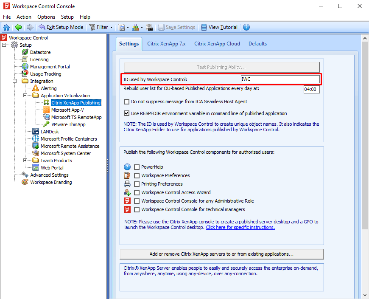Collapse the Integration tree node

click(x=14, y=81)
